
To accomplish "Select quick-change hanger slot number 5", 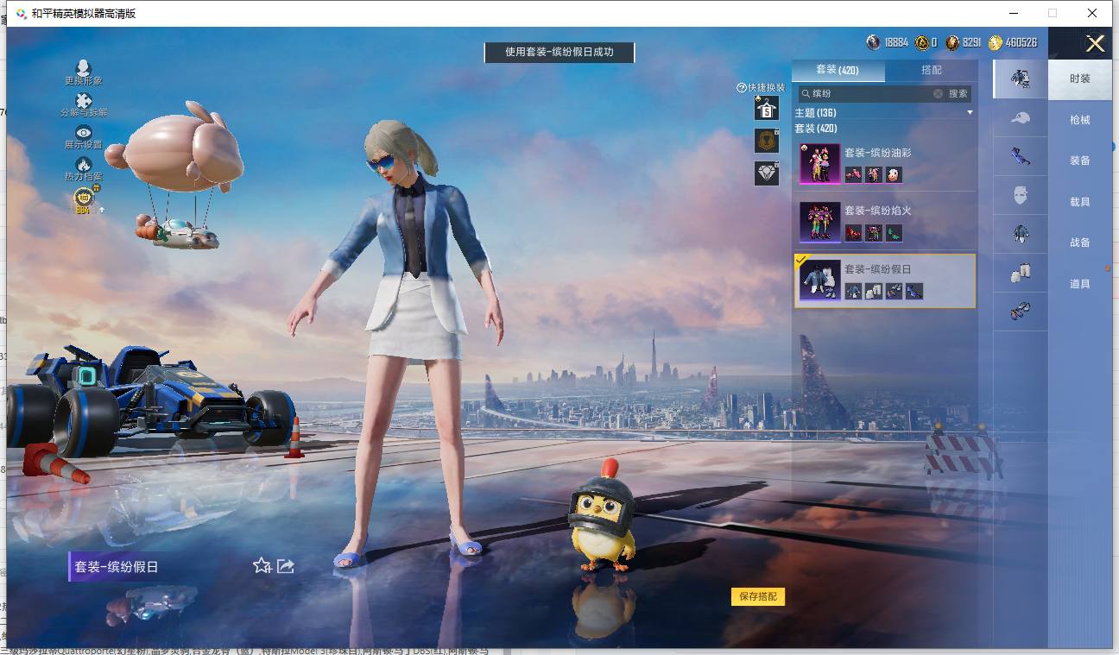I will pyautogui.click(x=766, y=108).
